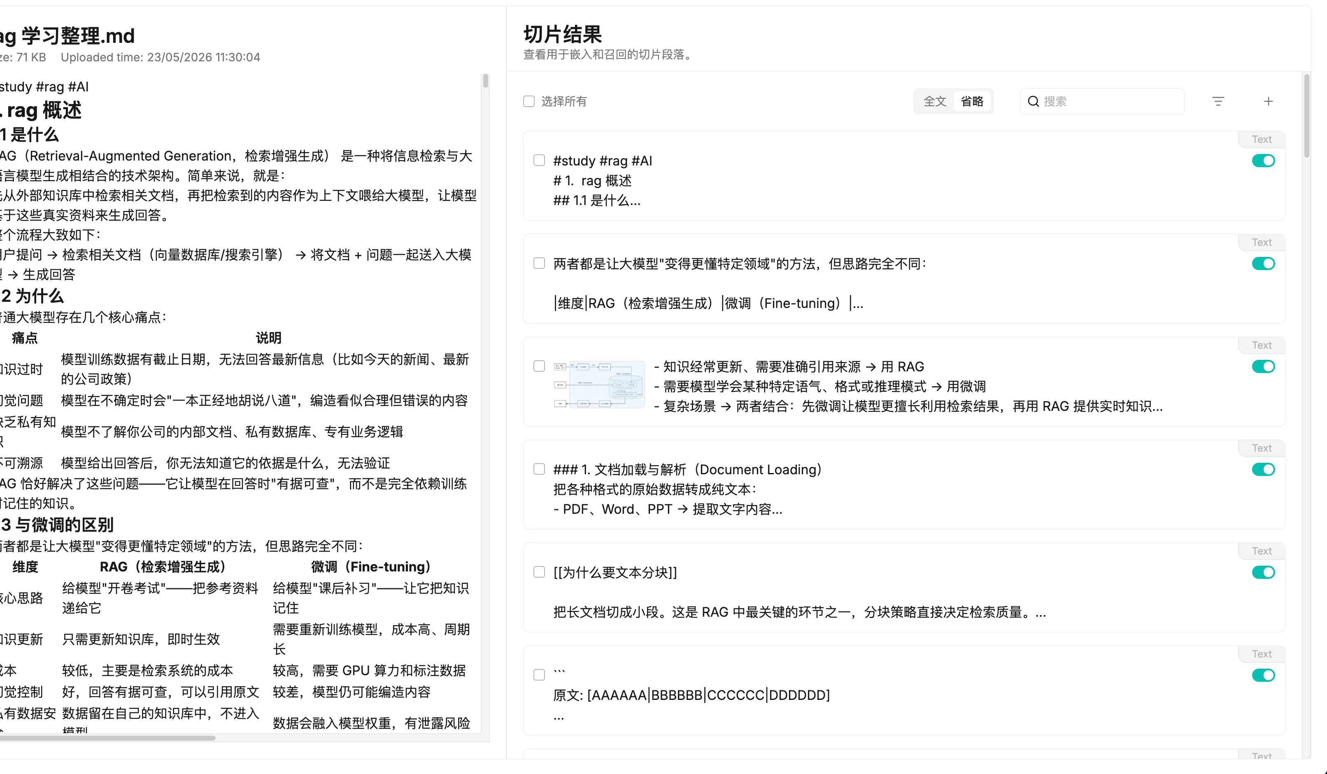Viewport: 1327px width, 774px height.
Task: Click the subtitle 查看用于嵌入和召回的切片段落
Action: tap(608, 54)
